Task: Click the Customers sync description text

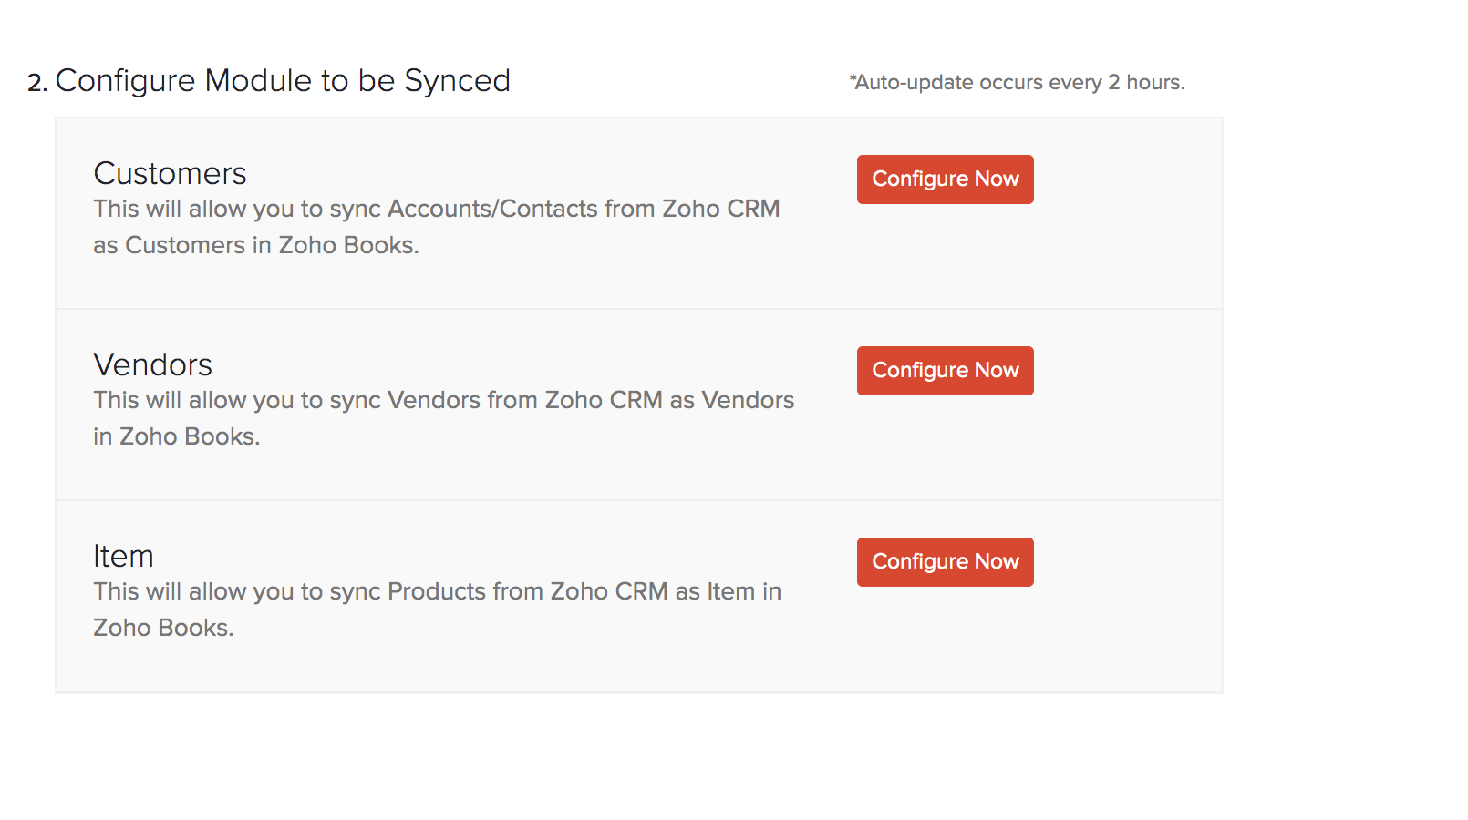Action: point(436,226)
